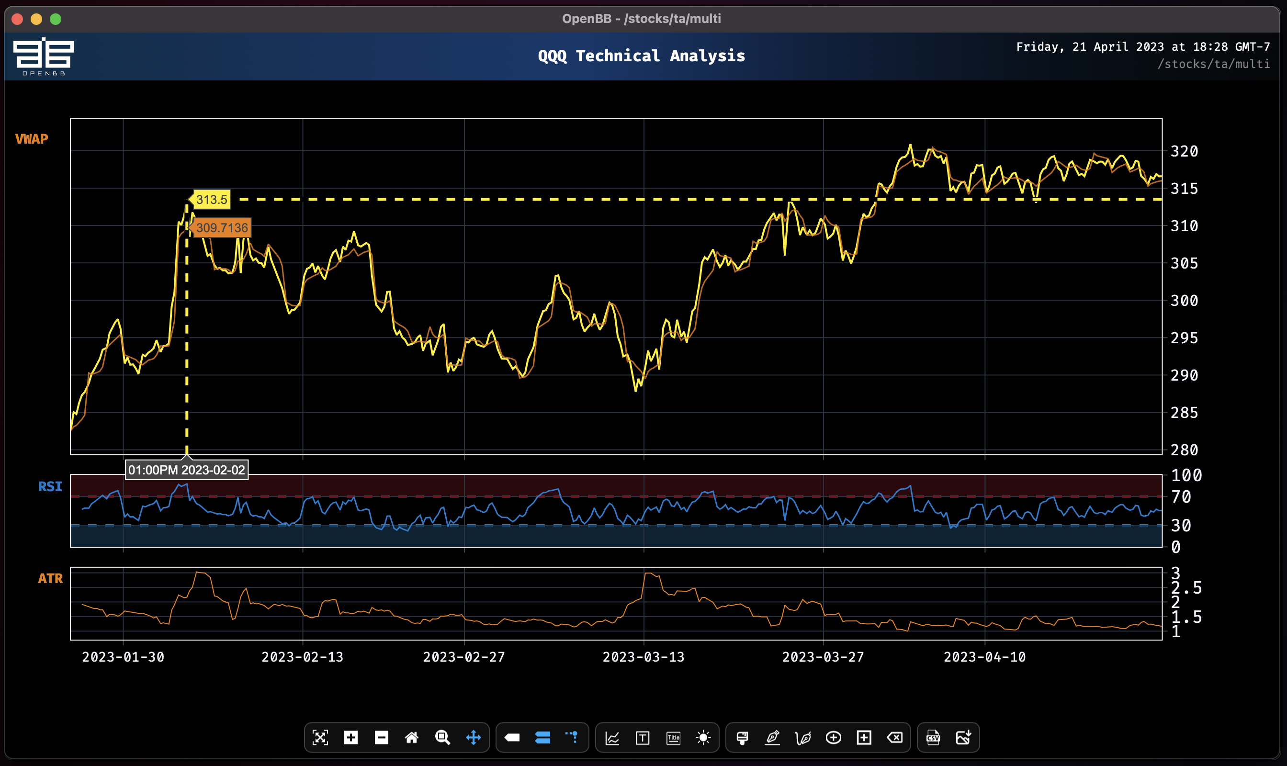The width and height of the screenshot is (1287, 766).
Task: Click the autoscale chart icon
Action: tap(320, 738)
